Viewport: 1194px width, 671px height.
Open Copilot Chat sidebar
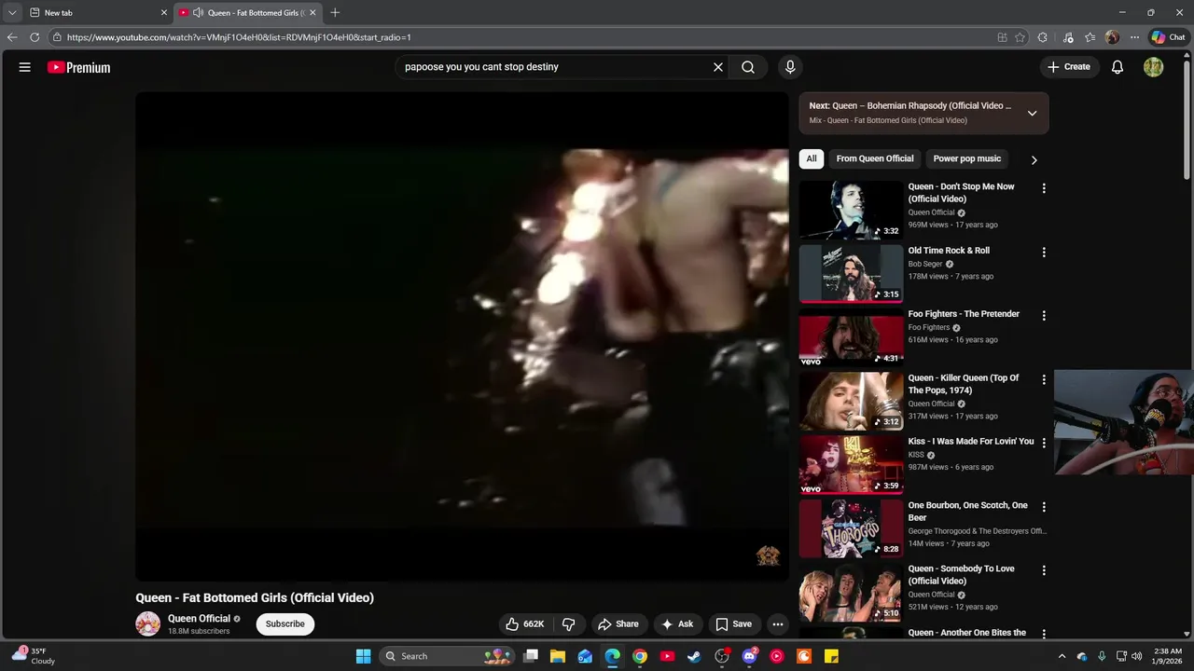tap(1168, 37)
